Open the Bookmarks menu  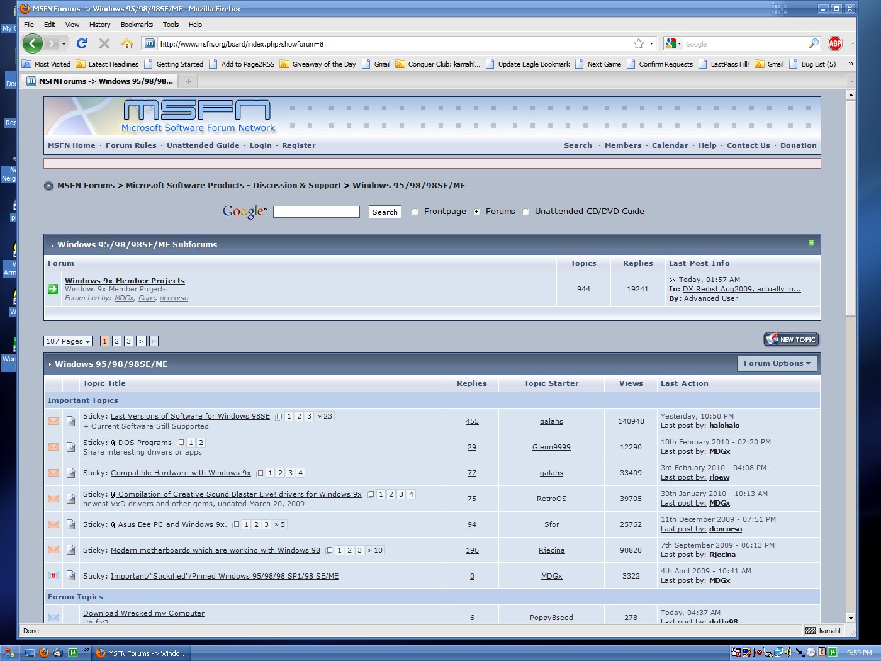pyautogui.click(x=137, y=25)
